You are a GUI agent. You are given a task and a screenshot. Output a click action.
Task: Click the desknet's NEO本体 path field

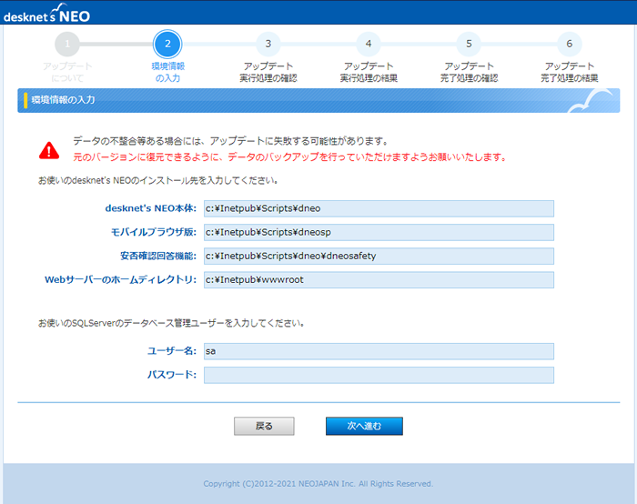[379, 208]
